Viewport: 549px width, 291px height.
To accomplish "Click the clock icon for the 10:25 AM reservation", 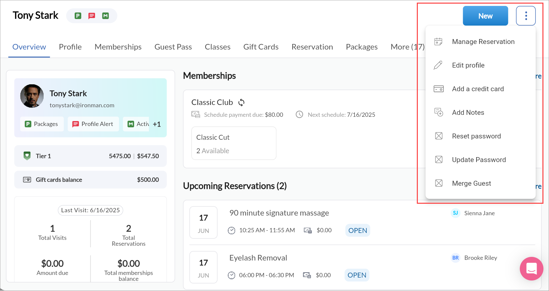I will pyautogui.click(x=232, y=231).
